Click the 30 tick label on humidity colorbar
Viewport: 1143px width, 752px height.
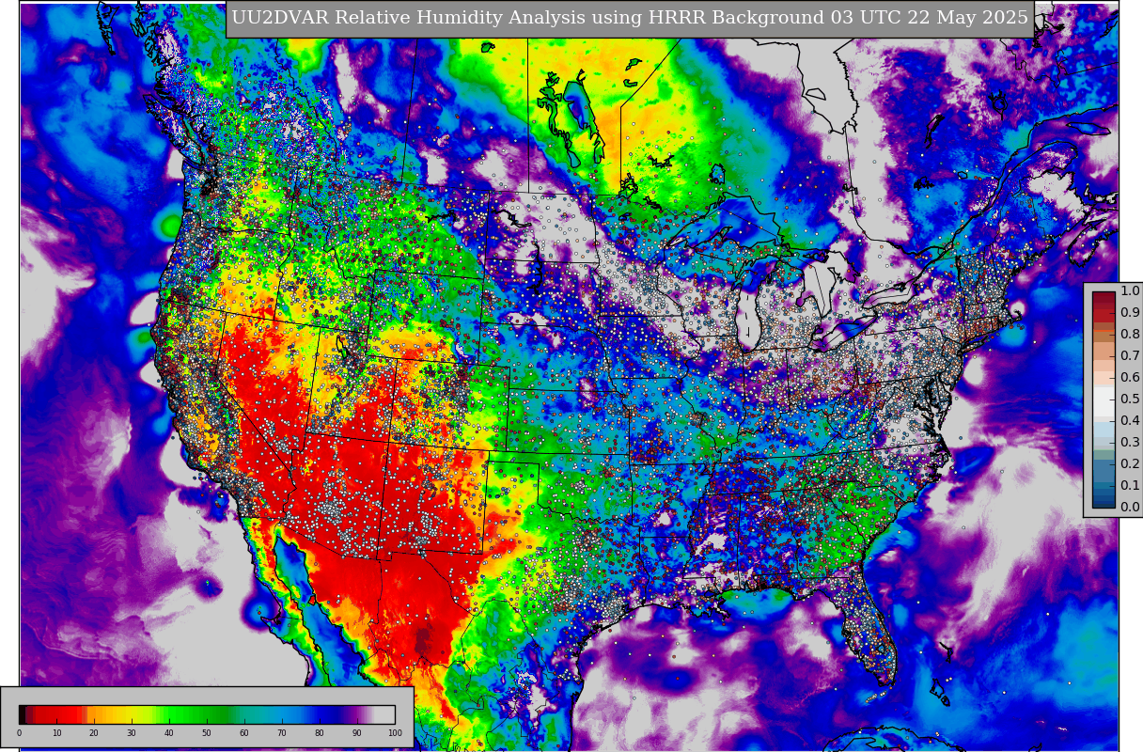pyautogui.click(x=132, y=733)
